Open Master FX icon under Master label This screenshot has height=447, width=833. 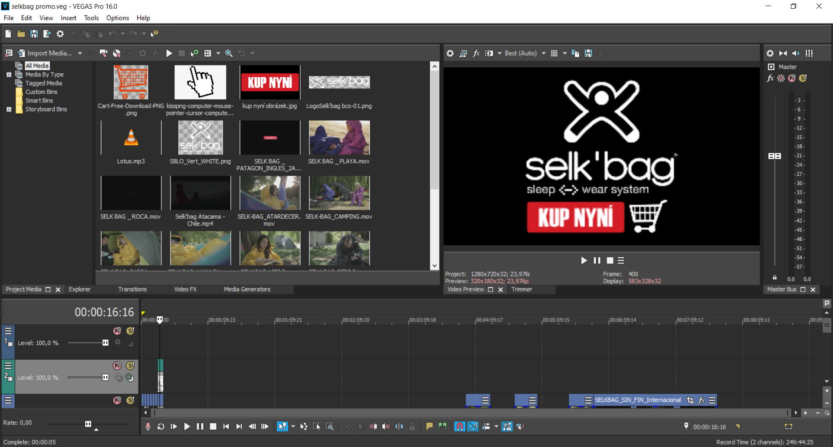tap(770, 78)
